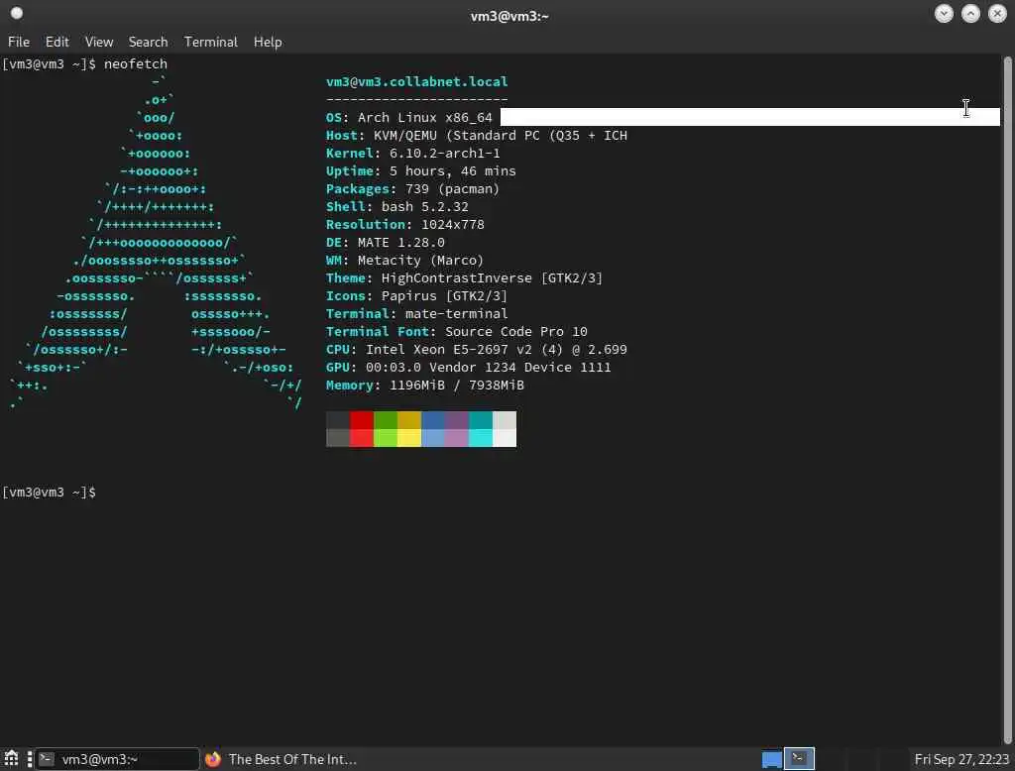
Task: Click the 'Host: KVM/QEMU' line
Action: coord(477,136)
